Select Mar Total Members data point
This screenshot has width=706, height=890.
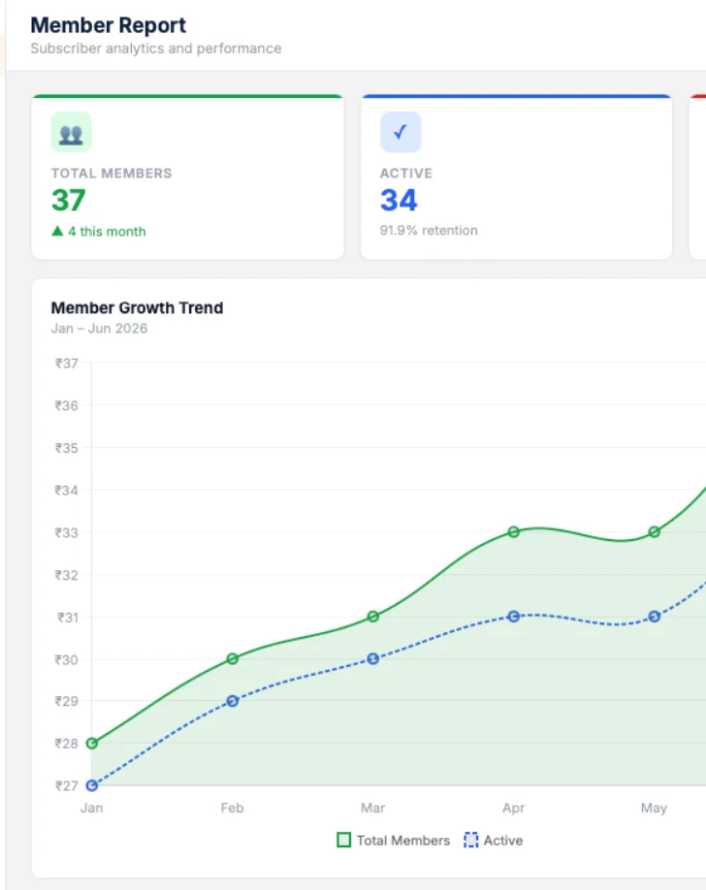click(x=373, y=617)
